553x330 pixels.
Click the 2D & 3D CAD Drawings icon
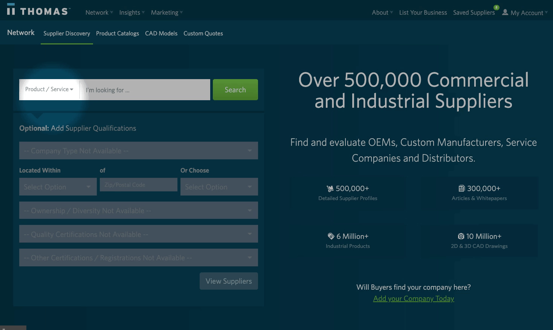pos(461,236)
